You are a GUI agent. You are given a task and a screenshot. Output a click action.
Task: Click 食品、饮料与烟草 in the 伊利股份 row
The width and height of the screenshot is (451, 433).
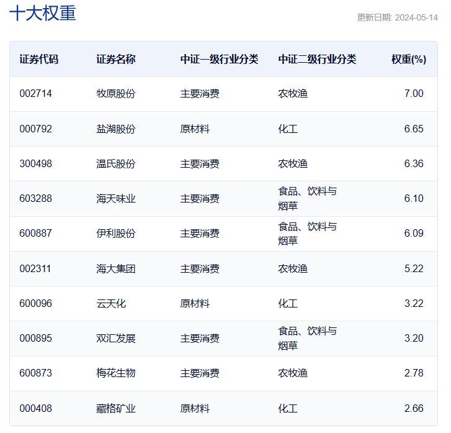[x=307, y=234]
